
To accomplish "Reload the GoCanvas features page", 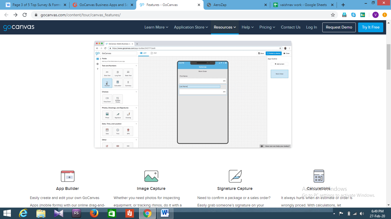I will pyautogui.click(x=25, y=15).
